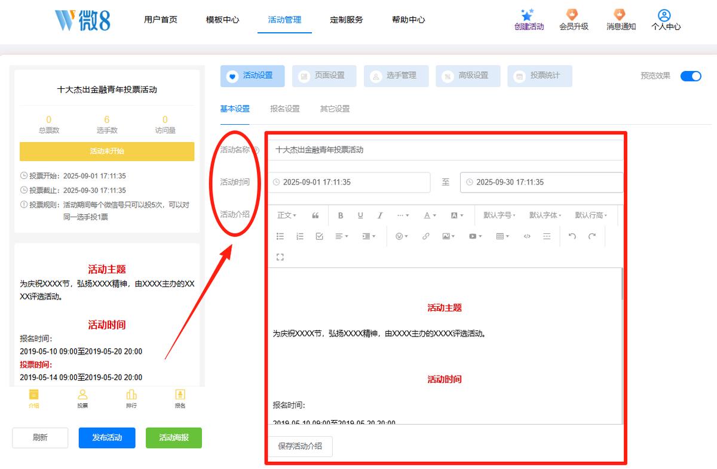Apply underline formatting in the editor toolbar
Viewport: 717px width, 469px height.
[360, 215]
